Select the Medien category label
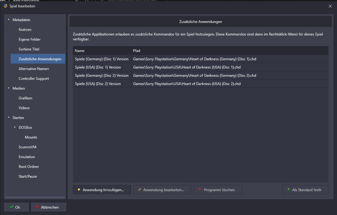This screenshot has height=215, width=337. pyautogui.click(x=19, y=88)
